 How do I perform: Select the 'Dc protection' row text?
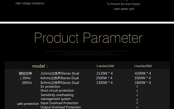pos(50,87)
